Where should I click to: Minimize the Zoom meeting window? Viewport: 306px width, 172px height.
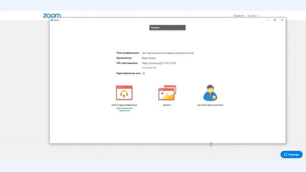click(268, 20)
